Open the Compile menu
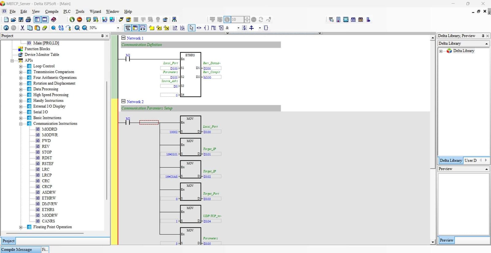 [x=52, y=12]
